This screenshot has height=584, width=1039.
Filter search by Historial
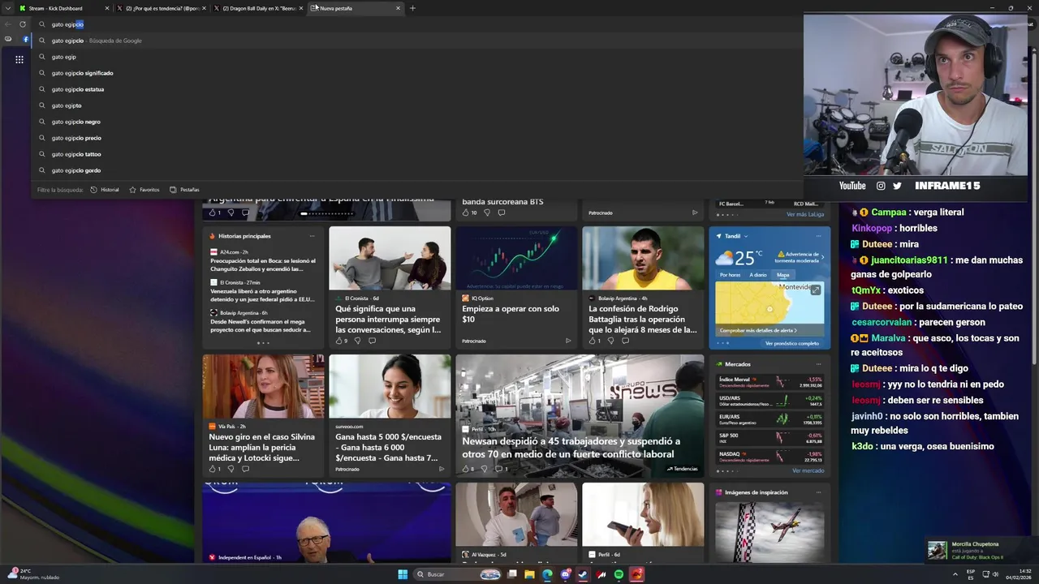(105, 190)
